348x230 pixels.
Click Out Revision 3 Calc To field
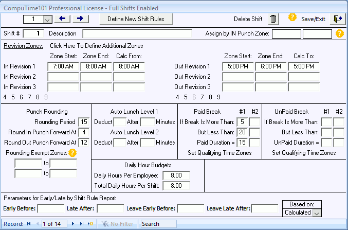[x=304, y=87]
